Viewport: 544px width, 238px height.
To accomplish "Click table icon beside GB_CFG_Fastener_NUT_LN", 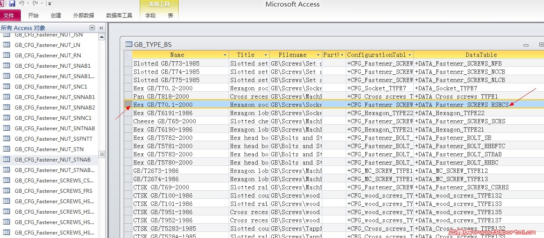I will pos(7,45).
